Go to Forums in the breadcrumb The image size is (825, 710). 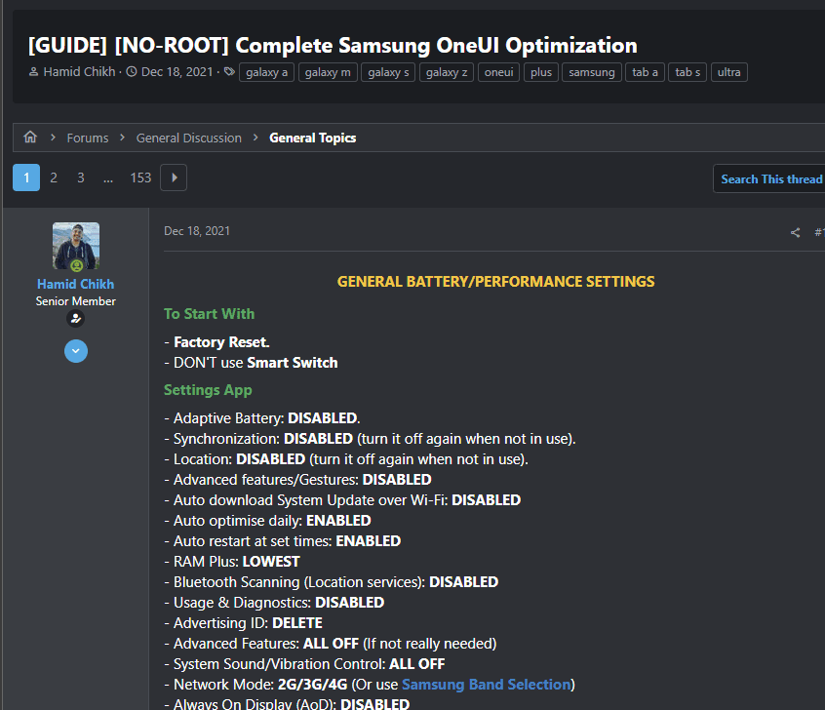click(x=88, y=138)
